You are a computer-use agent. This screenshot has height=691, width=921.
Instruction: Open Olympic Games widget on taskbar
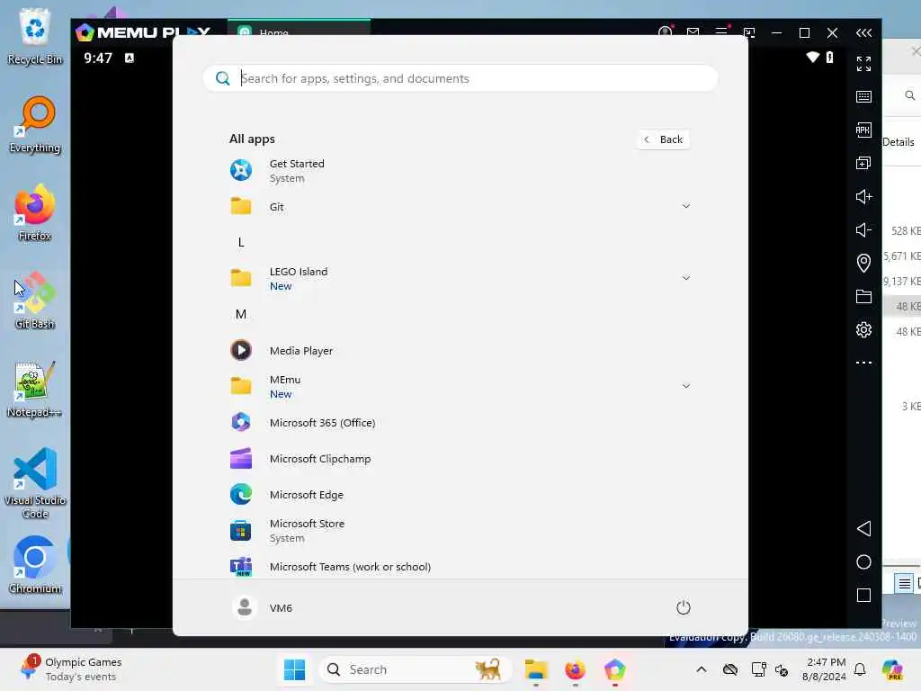(x=70, y=669)
